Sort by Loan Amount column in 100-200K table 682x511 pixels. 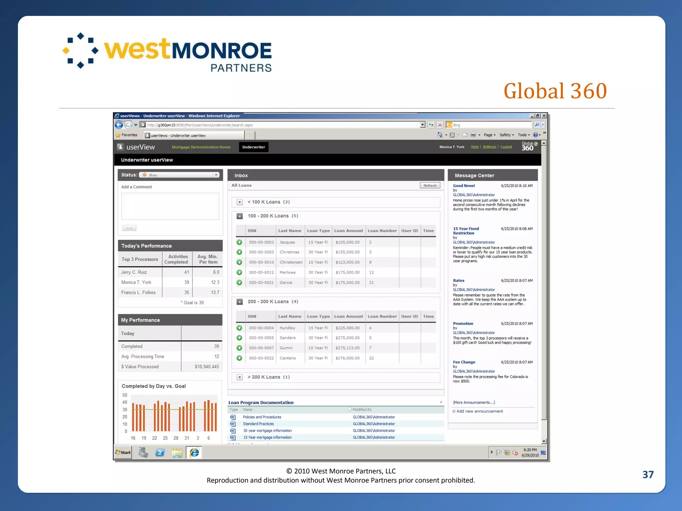(x=348, y=231)
